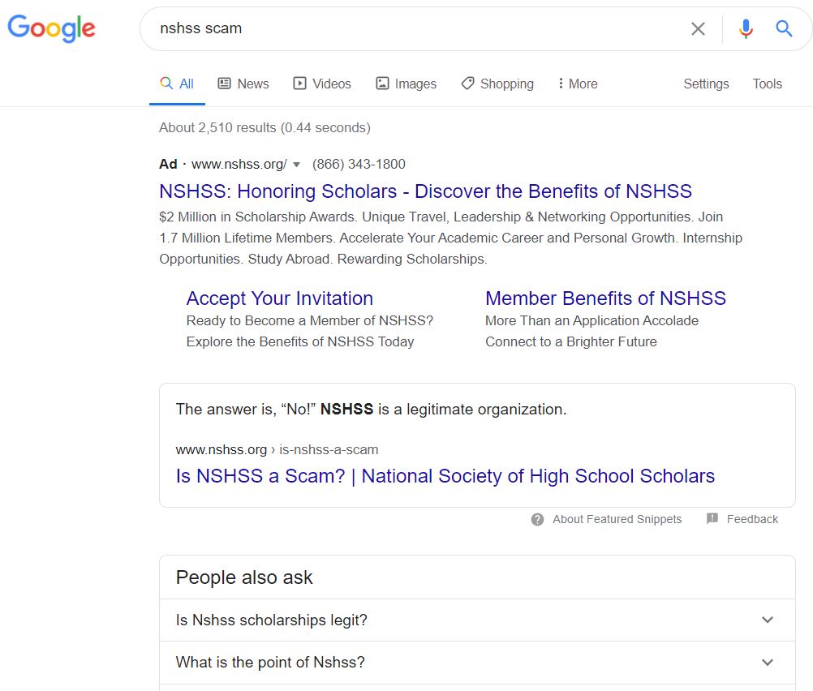Click 'Connect to a Brighter Future' text

point(571,342)
